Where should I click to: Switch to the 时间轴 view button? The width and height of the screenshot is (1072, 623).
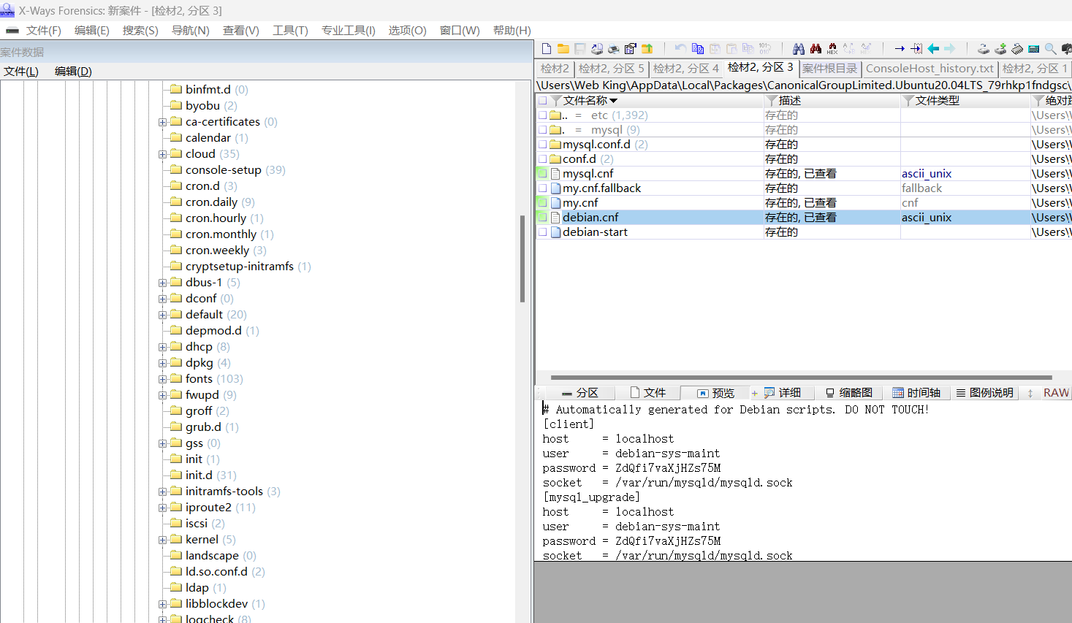pos(917,393)
